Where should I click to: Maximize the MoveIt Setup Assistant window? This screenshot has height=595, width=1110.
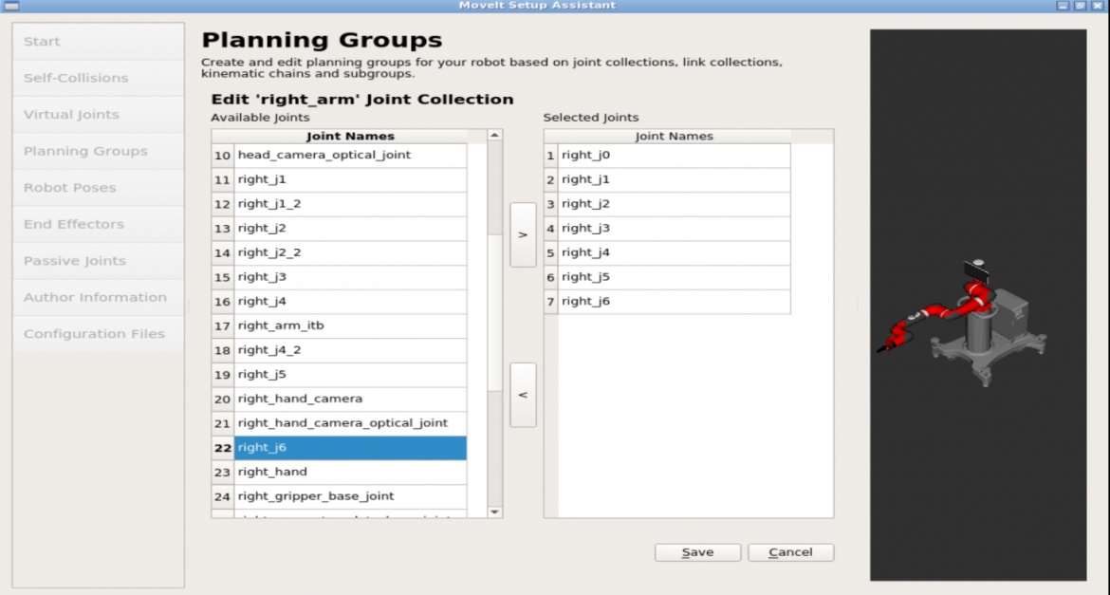pyautogui.click(x=1081, y=6)
